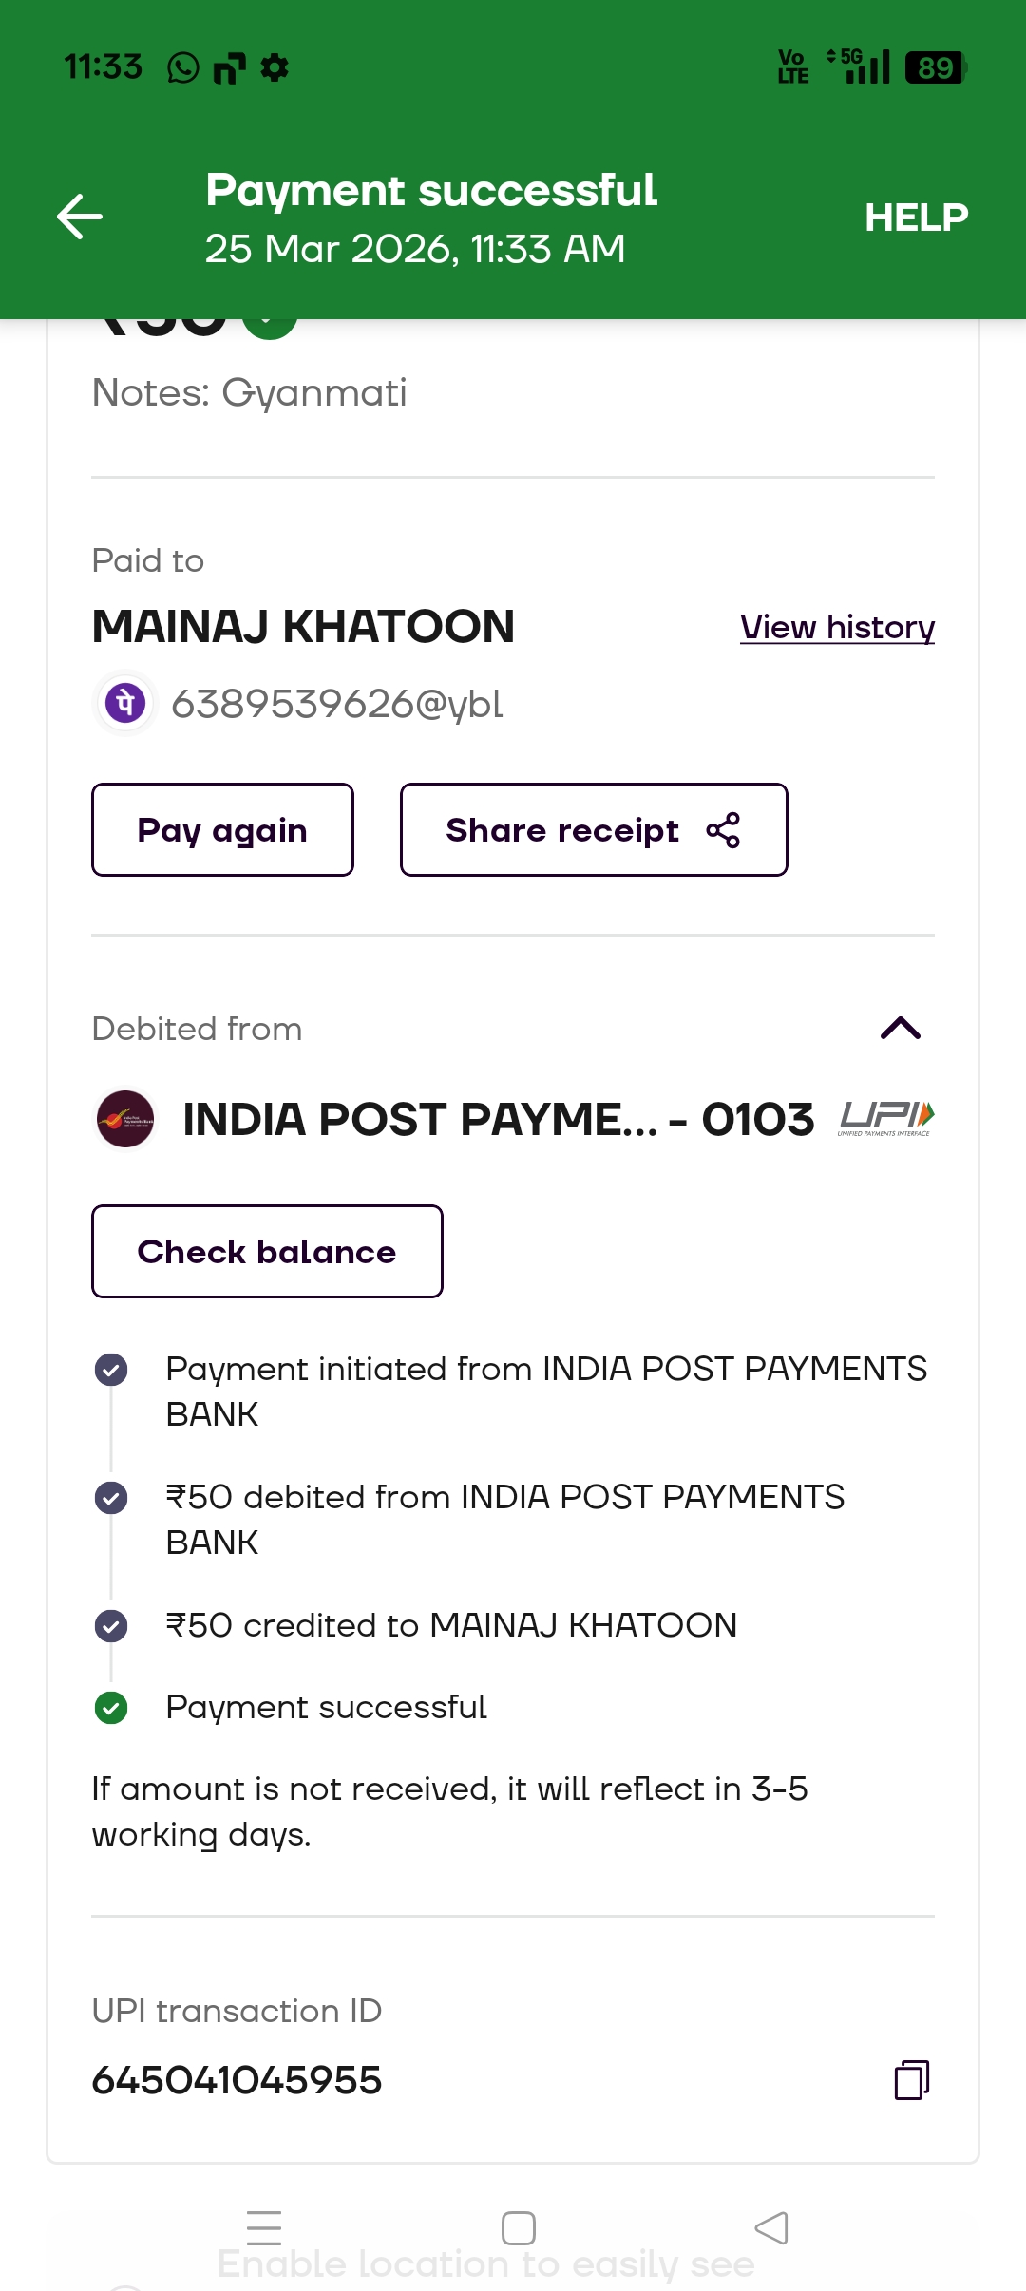
Task: Open the View history link
Action: [837, 628]
